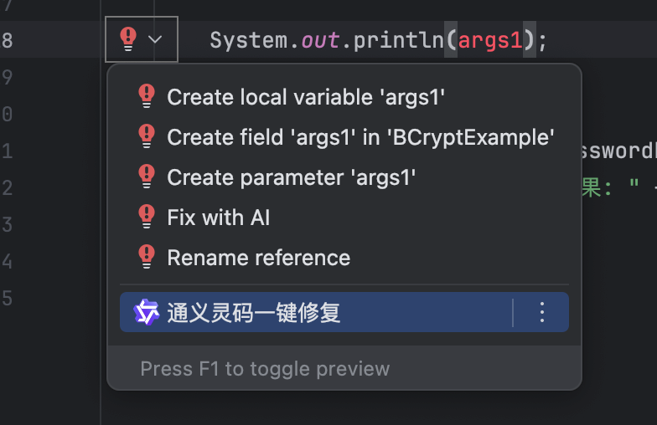Click the bulb icon beside Create parameter
Viewport: 657px width, 425px height.
[x=147, y=176]
